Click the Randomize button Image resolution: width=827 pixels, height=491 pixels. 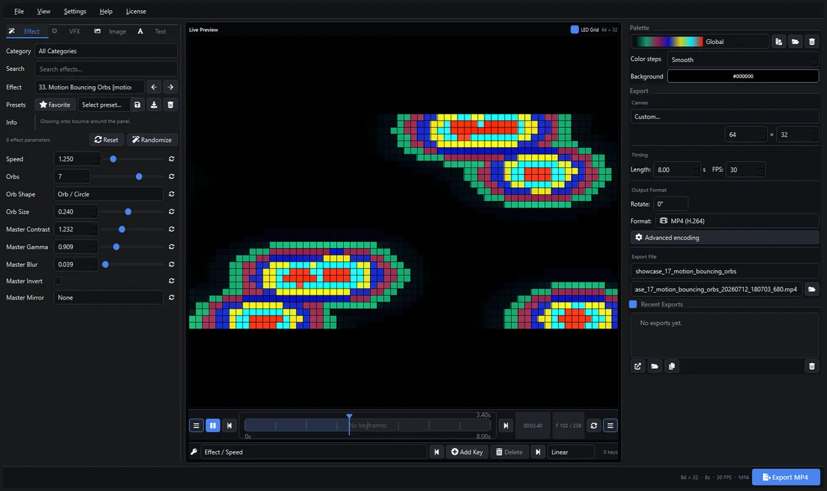coord(152,140)
